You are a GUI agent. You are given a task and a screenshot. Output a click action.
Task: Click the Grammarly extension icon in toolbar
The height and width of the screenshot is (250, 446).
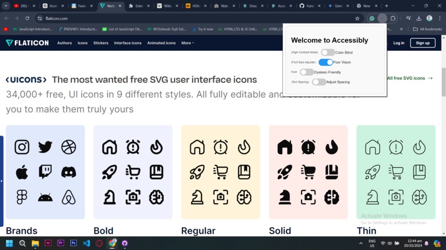372,18
